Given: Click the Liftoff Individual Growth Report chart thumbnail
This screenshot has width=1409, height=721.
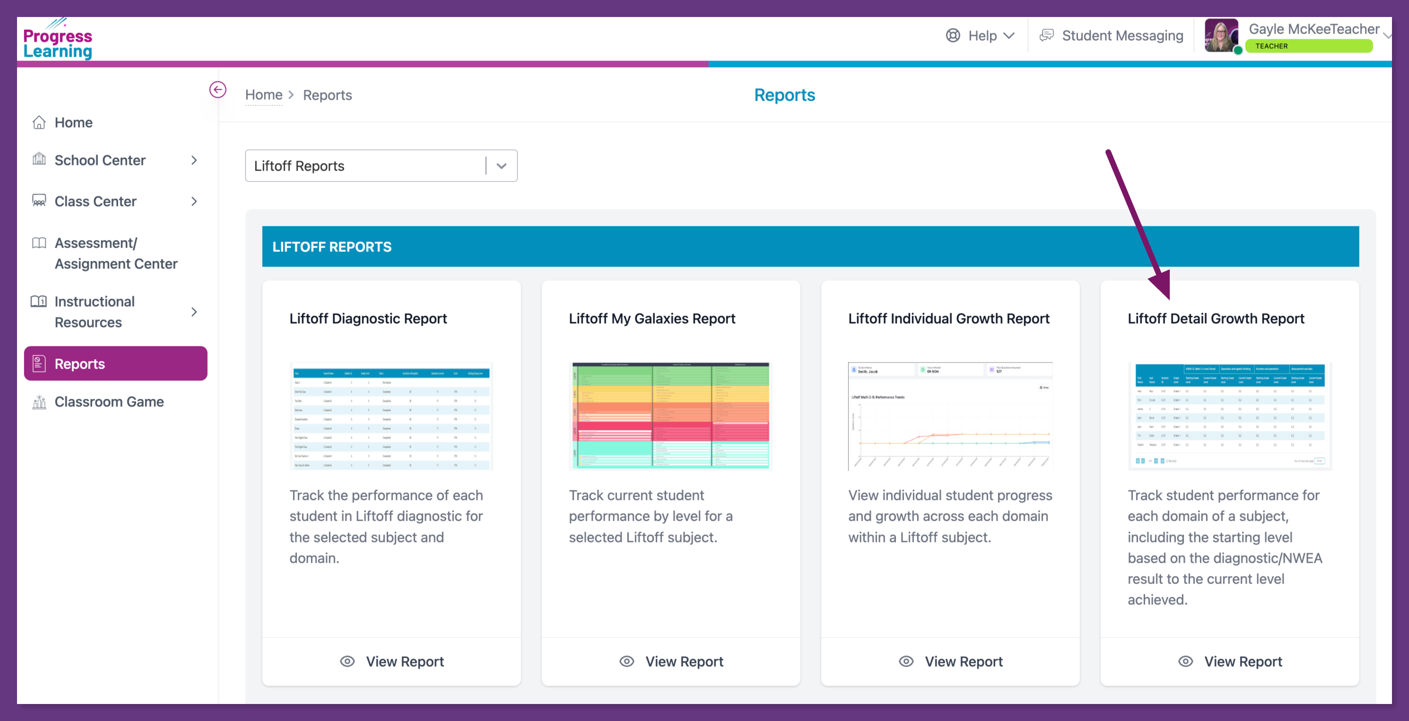Looking at the screenshot, I should pos(950,415).
